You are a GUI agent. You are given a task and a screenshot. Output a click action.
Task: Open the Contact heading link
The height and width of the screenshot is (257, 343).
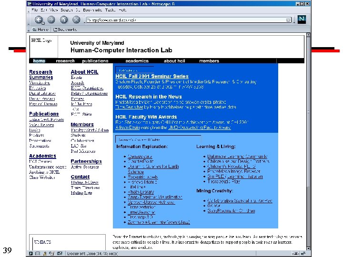[x=80, y=177]
